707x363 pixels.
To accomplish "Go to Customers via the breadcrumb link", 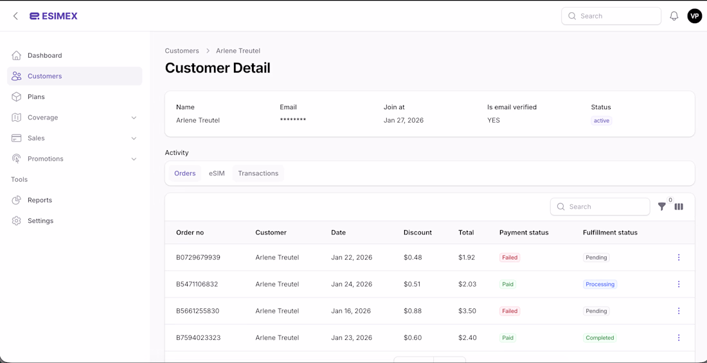I will click(182, 51).
